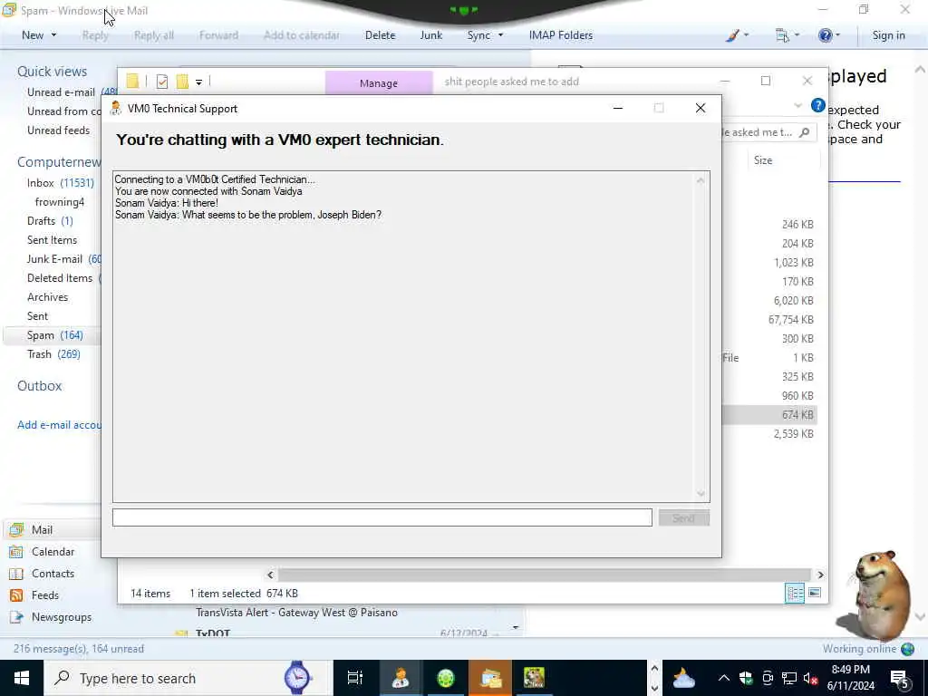Screen dimensions: 928x696
Task: Open the blue Explorer help icon
Action: [x=818, y=106]
